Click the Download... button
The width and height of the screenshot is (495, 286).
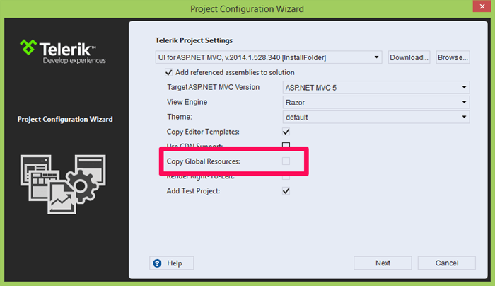(x=409, y=57)
